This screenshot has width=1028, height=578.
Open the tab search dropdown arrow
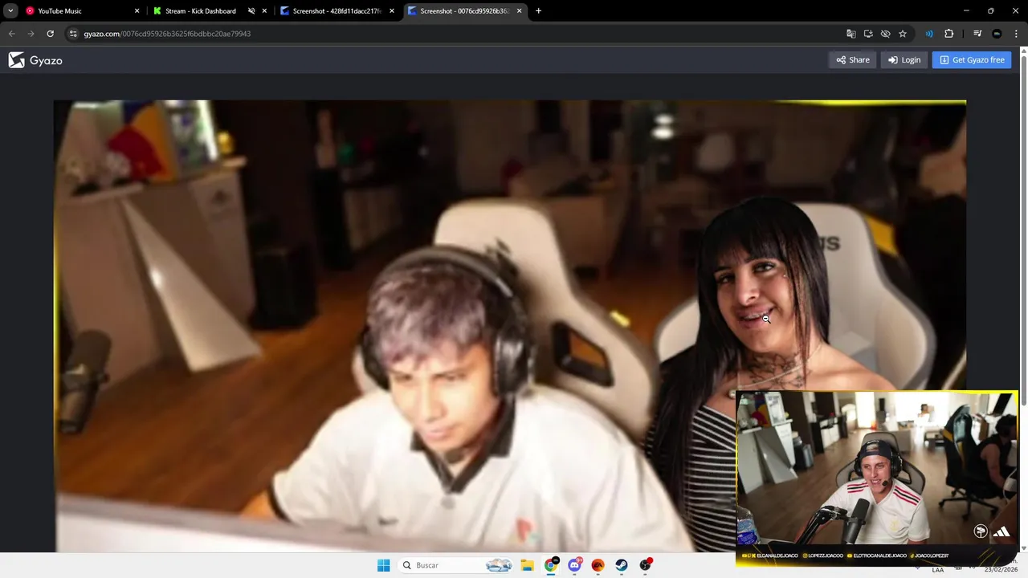click(10, 11)
